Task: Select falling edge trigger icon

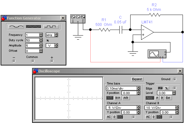Action: coord(167,88)
